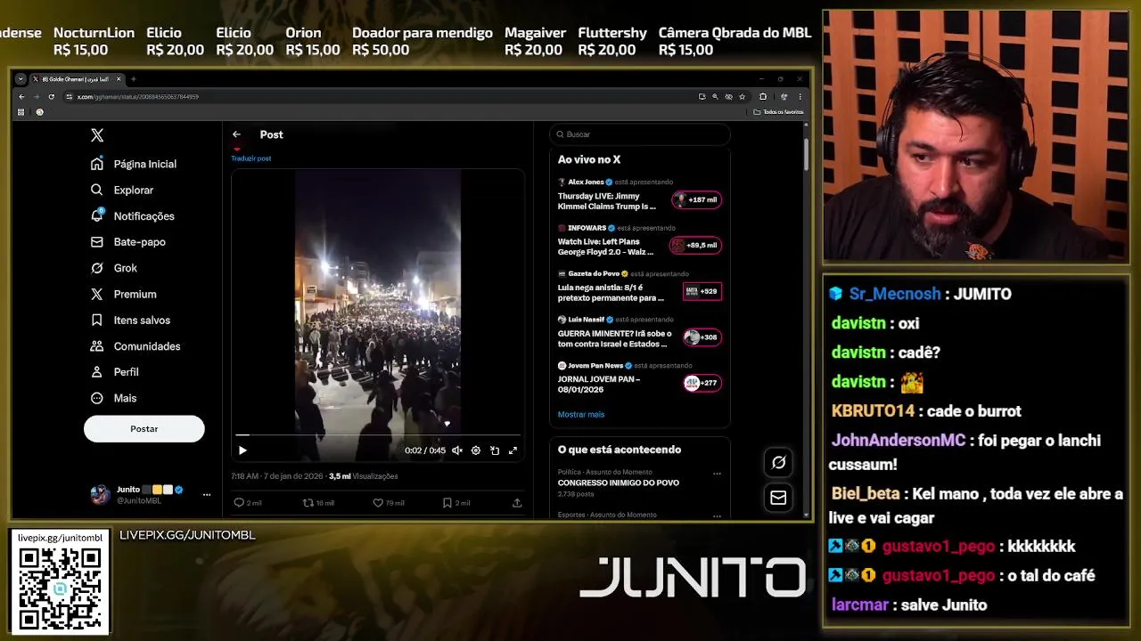The width and height of the screenshot is (1141, 641).
Task: Go to Página Inicial in sidebar
Action: (x=134, y=164)
